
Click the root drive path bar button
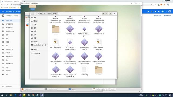tap(41, 13)
